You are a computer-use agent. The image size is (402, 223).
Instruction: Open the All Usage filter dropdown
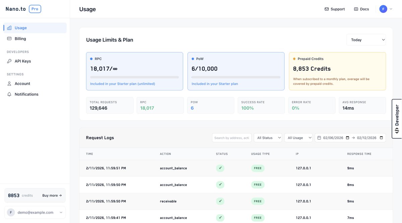(298, 138)
